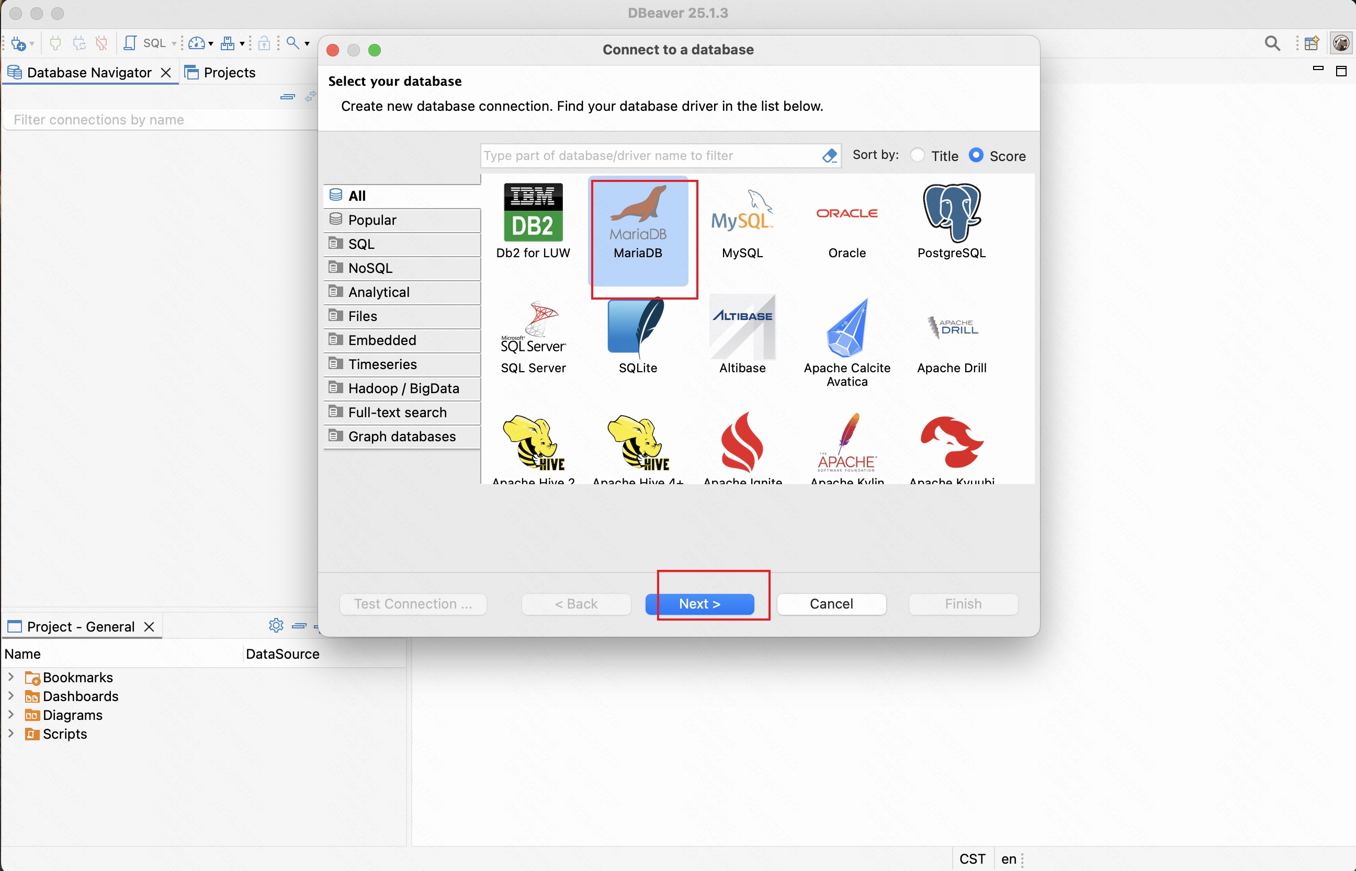Click the red Disconnect plug icon
This screenshot has height=871, width=1356.
tap(102, 43)
